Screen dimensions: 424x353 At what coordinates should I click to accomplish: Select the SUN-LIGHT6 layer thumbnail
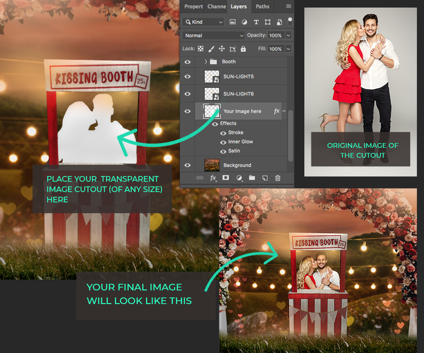(x=211, y=94)
